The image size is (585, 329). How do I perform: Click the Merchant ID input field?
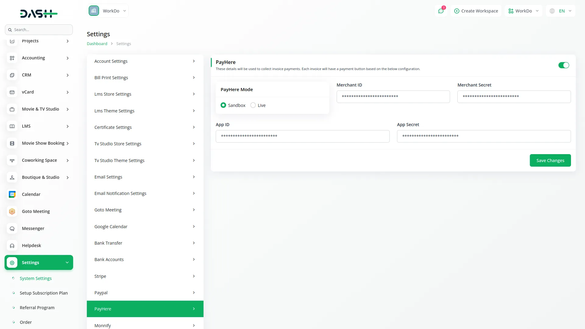click(x=393, y=97)
